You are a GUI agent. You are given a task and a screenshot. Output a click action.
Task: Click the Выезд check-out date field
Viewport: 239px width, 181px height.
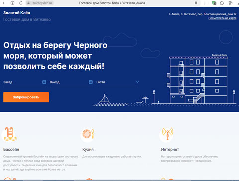pos(71,82)
